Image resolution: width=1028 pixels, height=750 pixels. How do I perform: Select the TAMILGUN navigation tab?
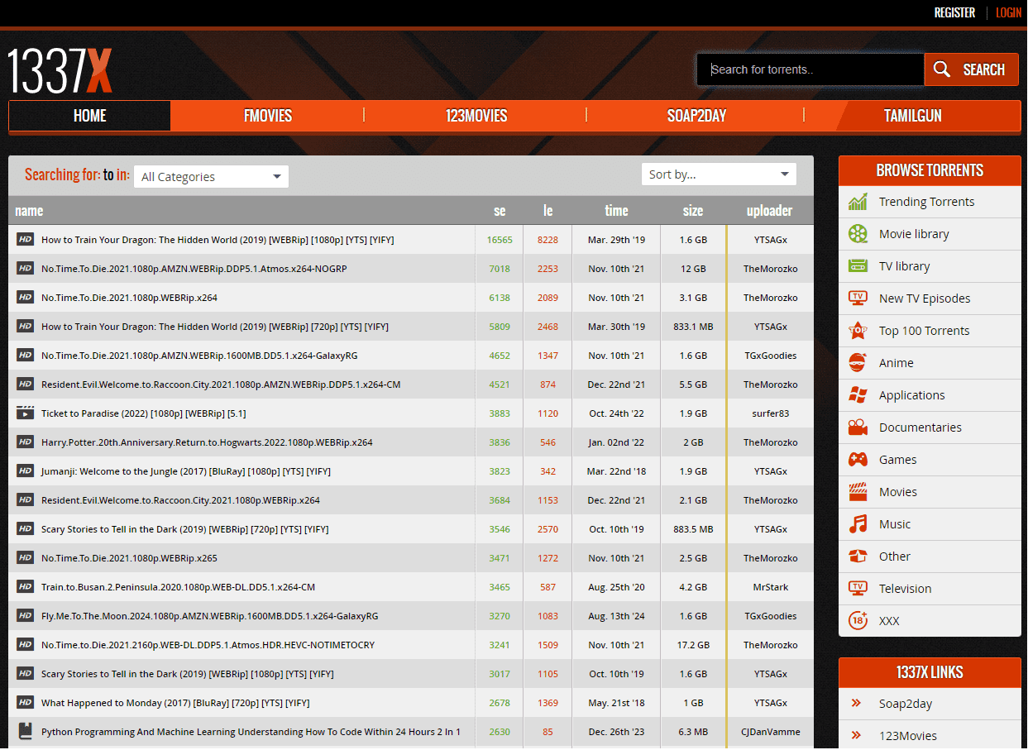[912, 116]
